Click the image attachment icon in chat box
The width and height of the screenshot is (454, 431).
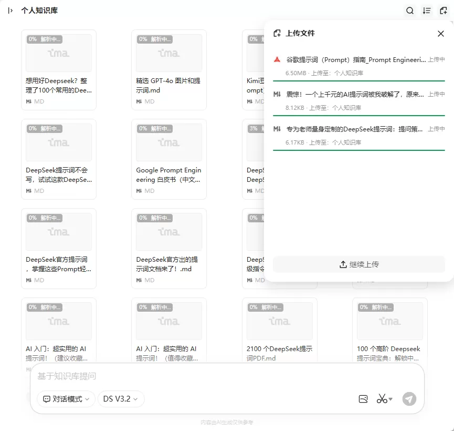(363, 399)
